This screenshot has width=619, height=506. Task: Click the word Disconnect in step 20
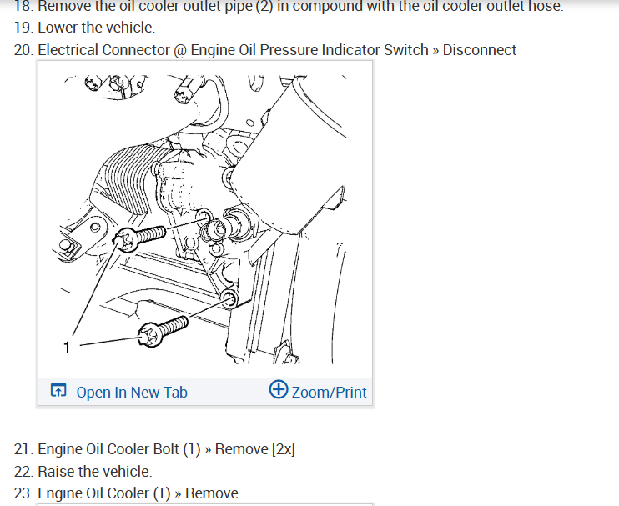click(x=479, y=50)
